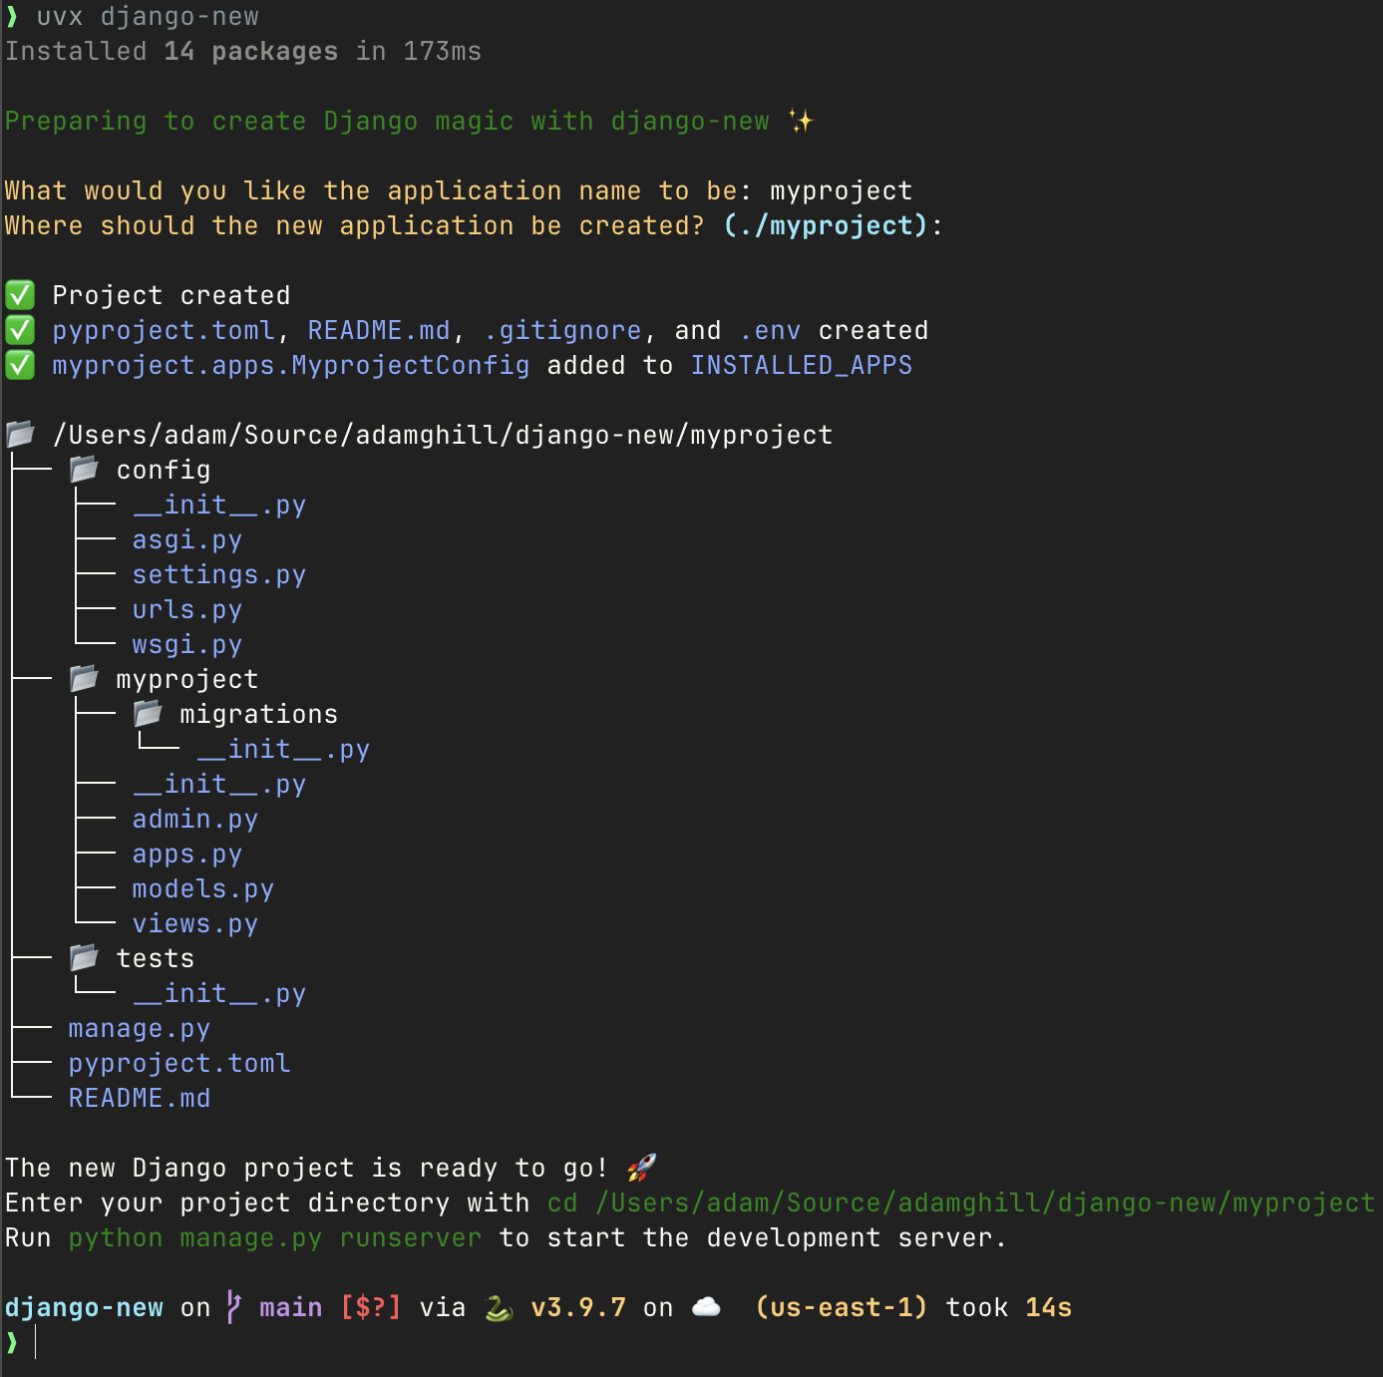Click the root myproject folder icon
This screenshot has width=1383, height=1377.
coord(20,434)
